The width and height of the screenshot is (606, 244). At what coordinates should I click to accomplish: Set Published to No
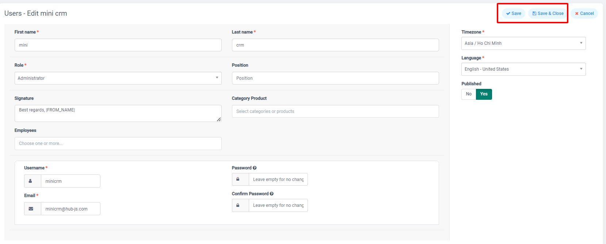point(469,94)
